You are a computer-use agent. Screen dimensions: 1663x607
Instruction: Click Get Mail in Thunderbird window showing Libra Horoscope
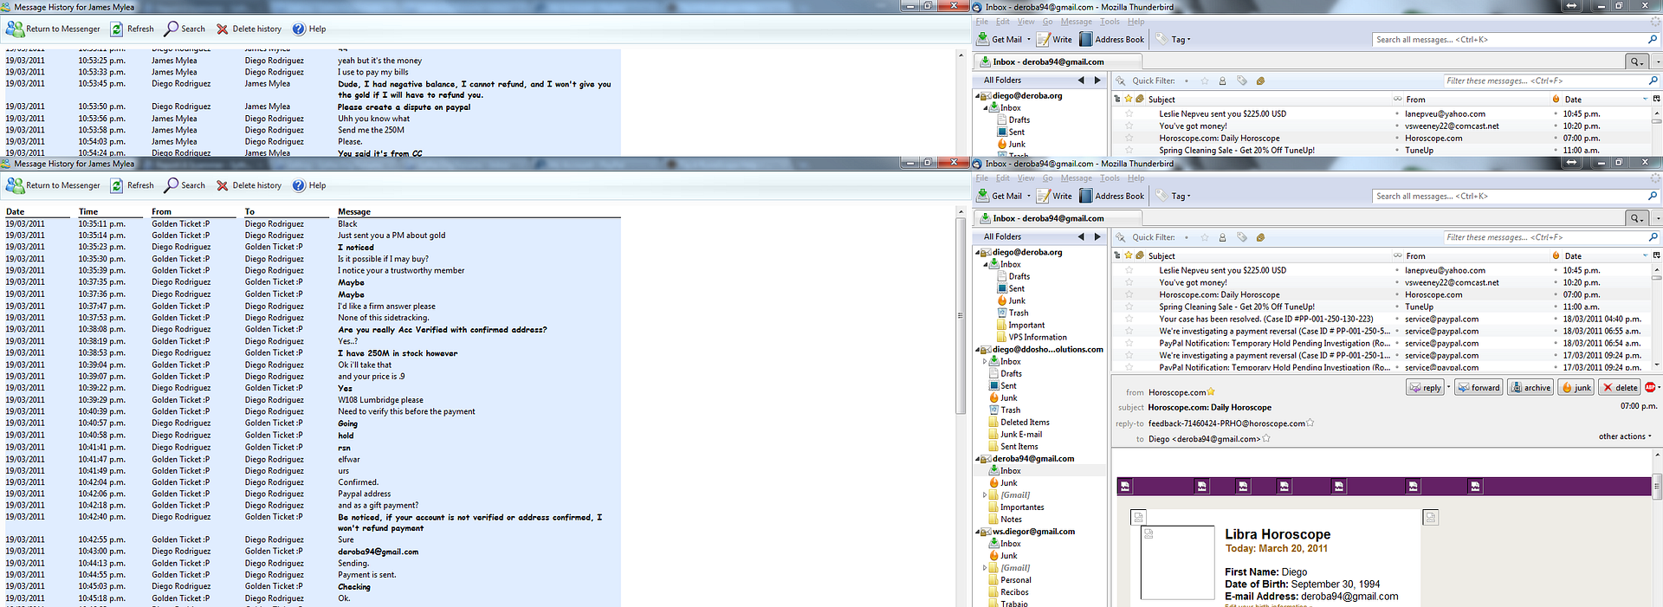(x=999, y=196)
